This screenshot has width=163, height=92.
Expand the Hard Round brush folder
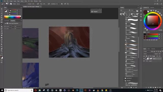click(x=124, y=78)
